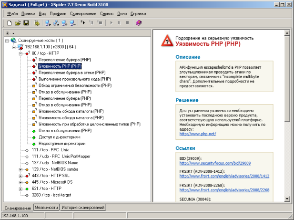The width and height of the screenshot is (294, 220).
Task: Open the frsirt advisories/2008/1412 link
Action: (x=224, y=176)
